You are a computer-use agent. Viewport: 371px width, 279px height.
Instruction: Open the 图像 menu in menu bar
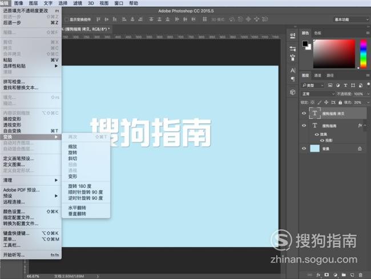tap(18, 3)
